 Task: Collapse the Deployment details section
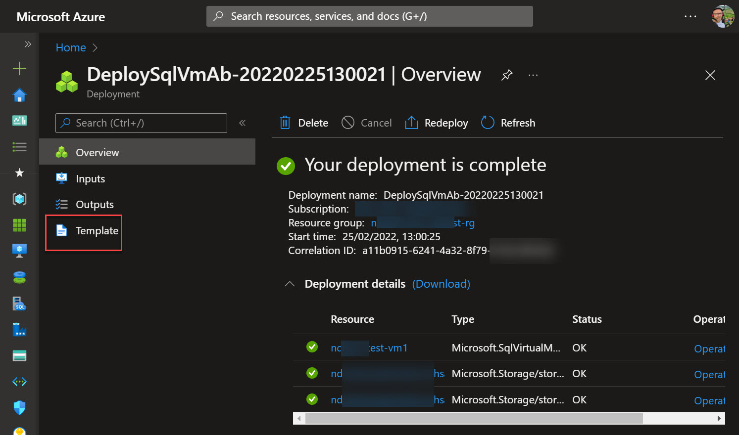pyautogui.click(x=290, y=284)
